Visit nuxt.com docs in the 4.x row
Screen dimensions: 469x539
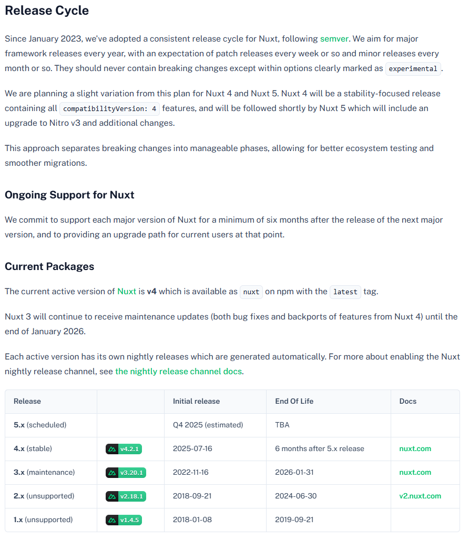415,449
